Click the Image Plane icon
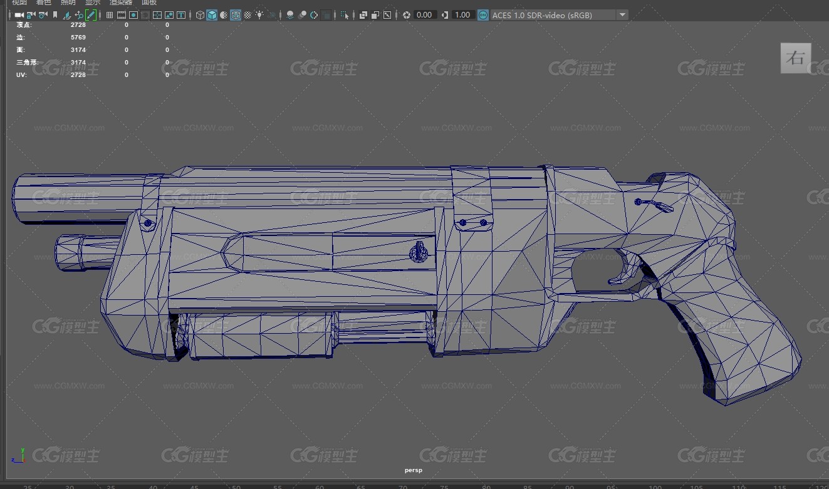The height and width of the screenshot is (489, 829). 67,15
